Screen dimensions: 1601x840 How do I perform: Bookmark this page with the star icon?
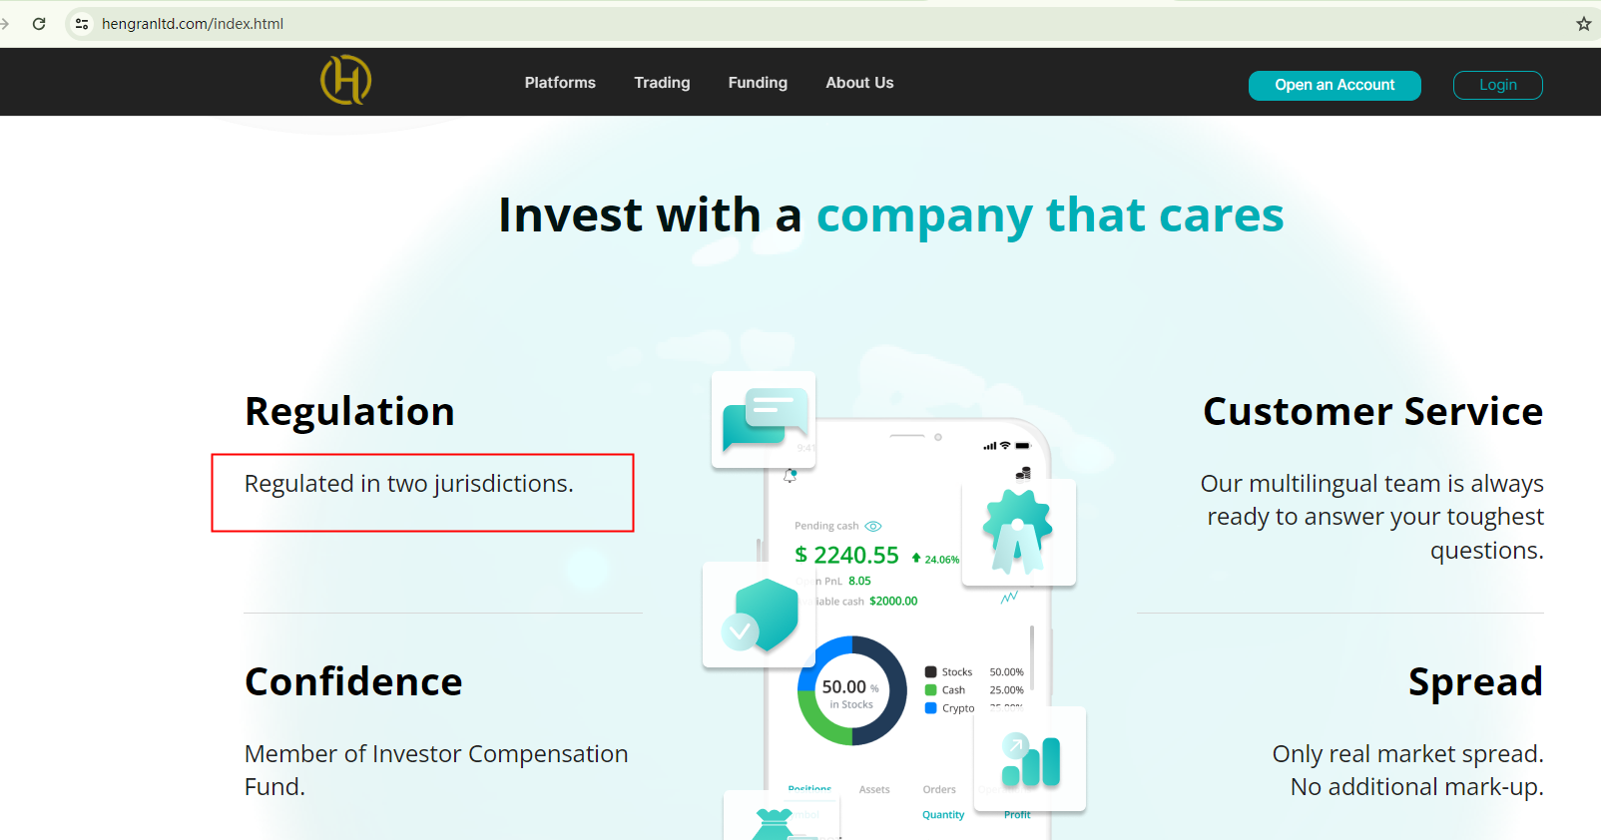(1583, 24)
